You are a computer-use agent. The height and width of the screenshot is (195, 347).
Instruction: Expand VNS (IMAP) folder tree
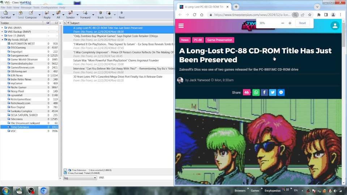(x=3, y=28)
